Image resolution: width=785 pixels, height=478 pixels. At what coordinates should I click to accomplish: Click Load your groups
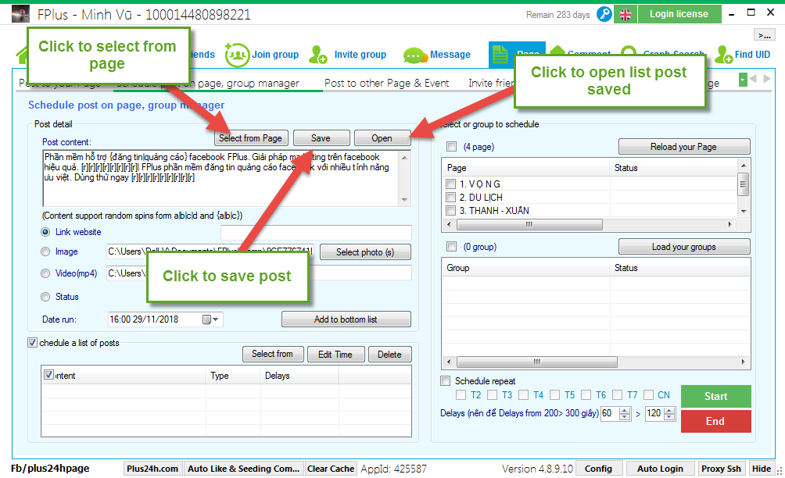pyautogui.click(x=684, y=247)
